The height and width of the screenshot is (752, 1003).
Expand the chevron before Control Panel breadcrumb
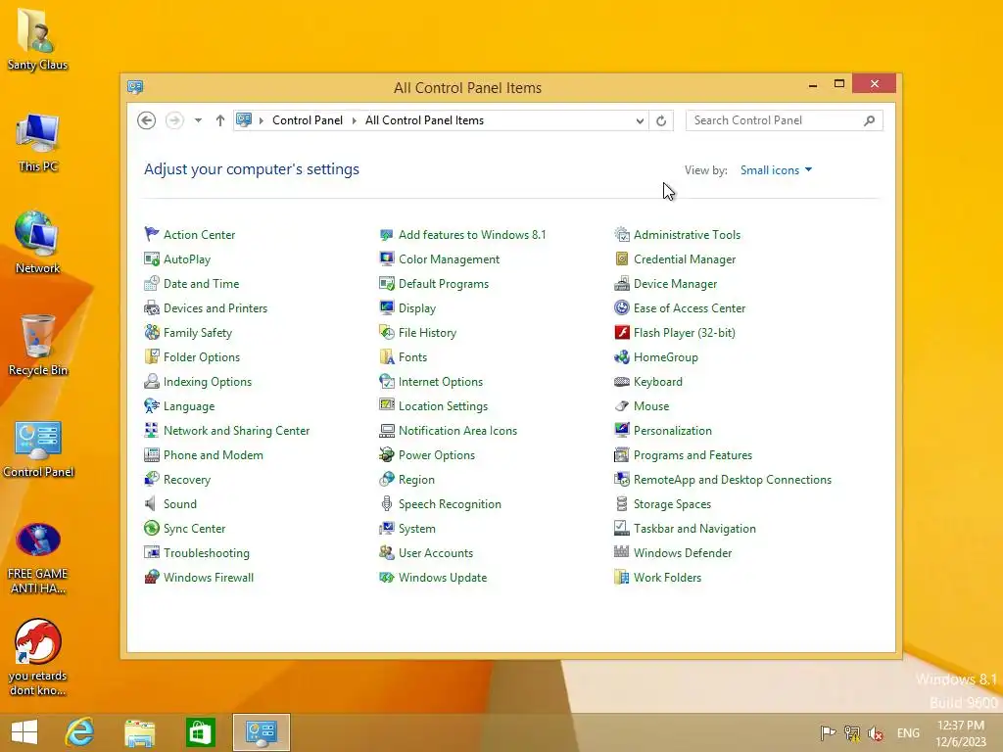261,120
